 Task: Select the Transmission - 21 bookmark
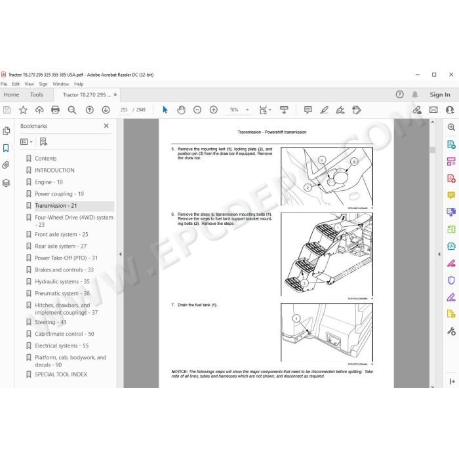[56, 206]
